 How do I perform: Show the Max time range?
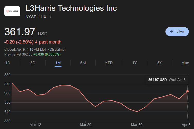[185, 63]
